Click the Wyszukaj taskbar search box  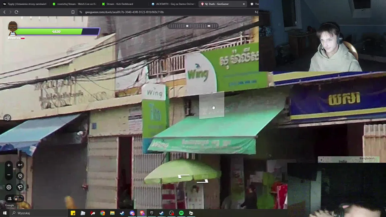point(39,213)
